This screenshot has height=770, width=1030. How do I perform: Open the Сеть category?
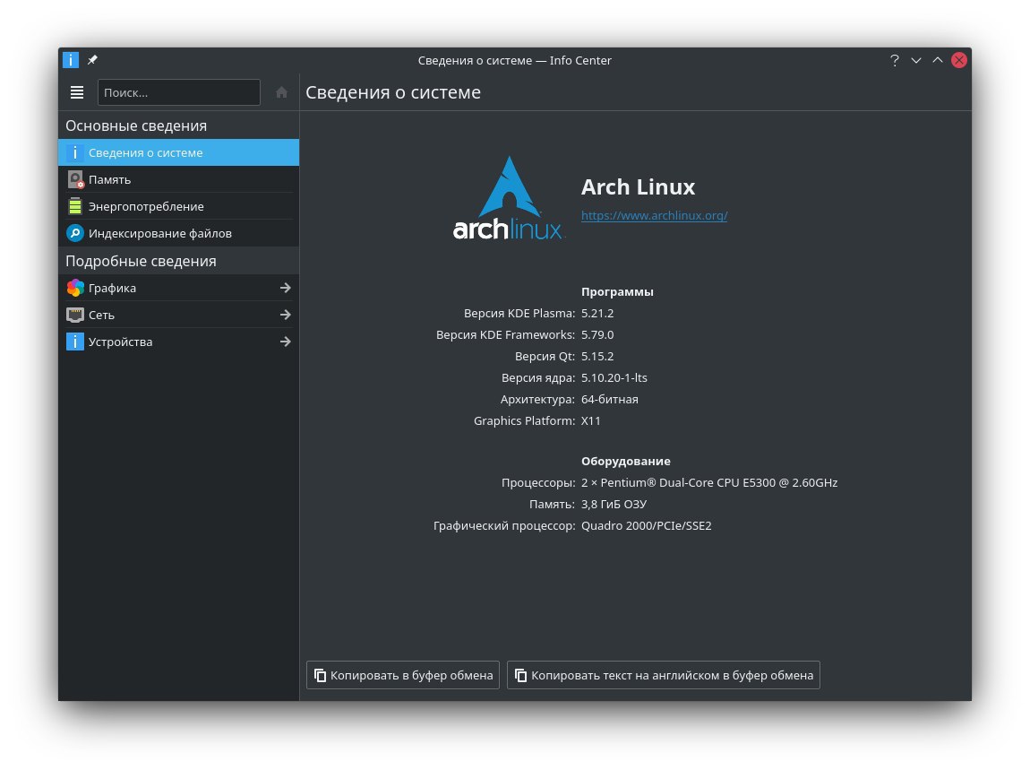178,315
